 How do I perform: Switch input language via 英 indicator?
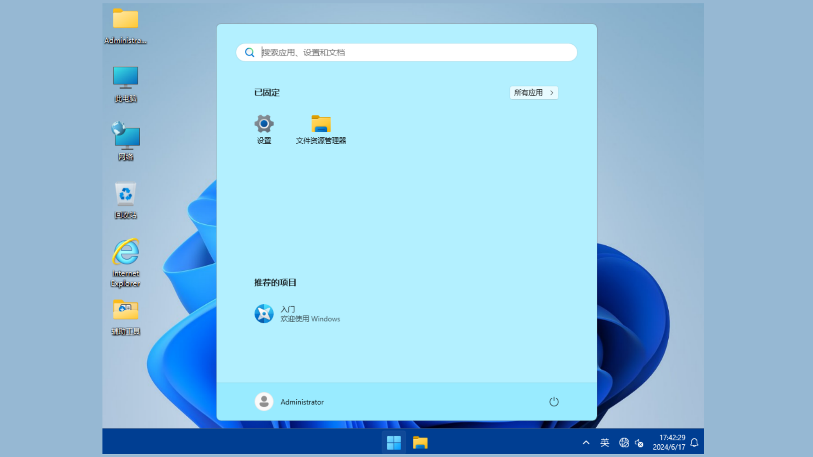(604, 442)
